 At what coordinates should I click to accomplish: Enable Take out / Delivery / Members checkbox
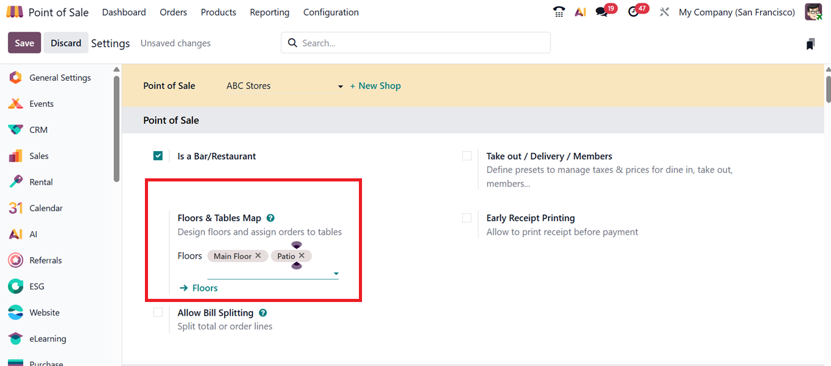coord(467,156)
